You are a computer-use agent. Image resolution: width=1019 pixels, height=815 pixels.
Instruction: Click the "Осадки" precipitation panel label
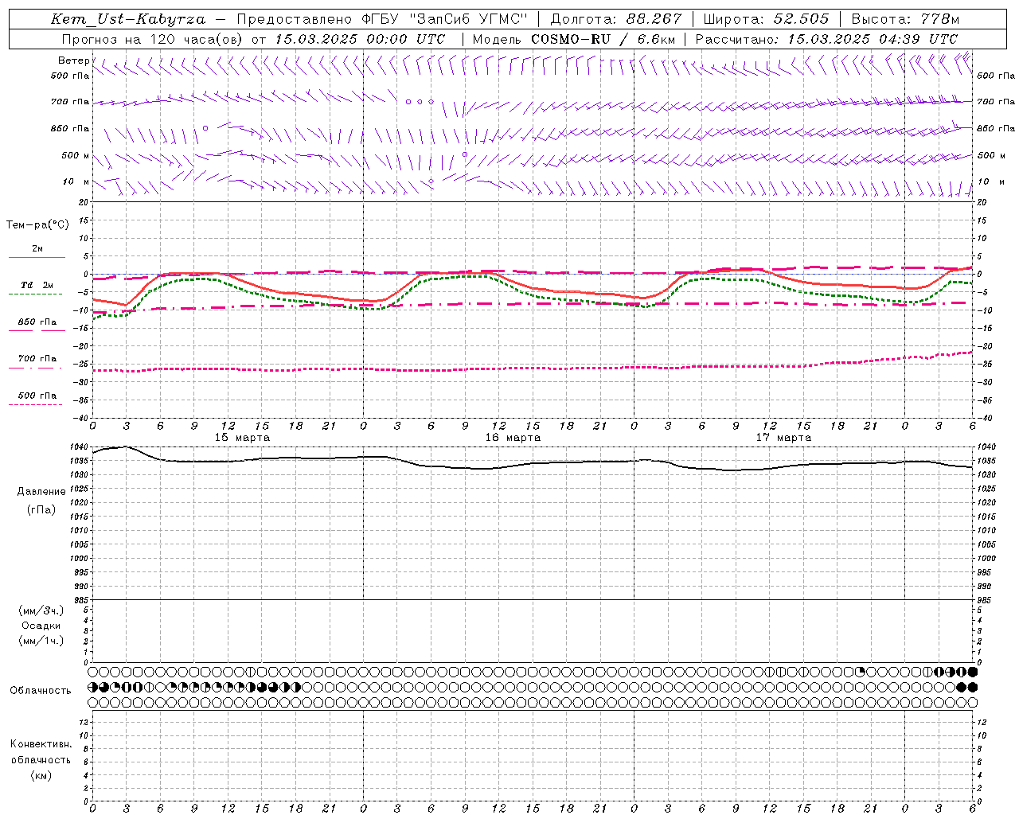click(41, 626)
